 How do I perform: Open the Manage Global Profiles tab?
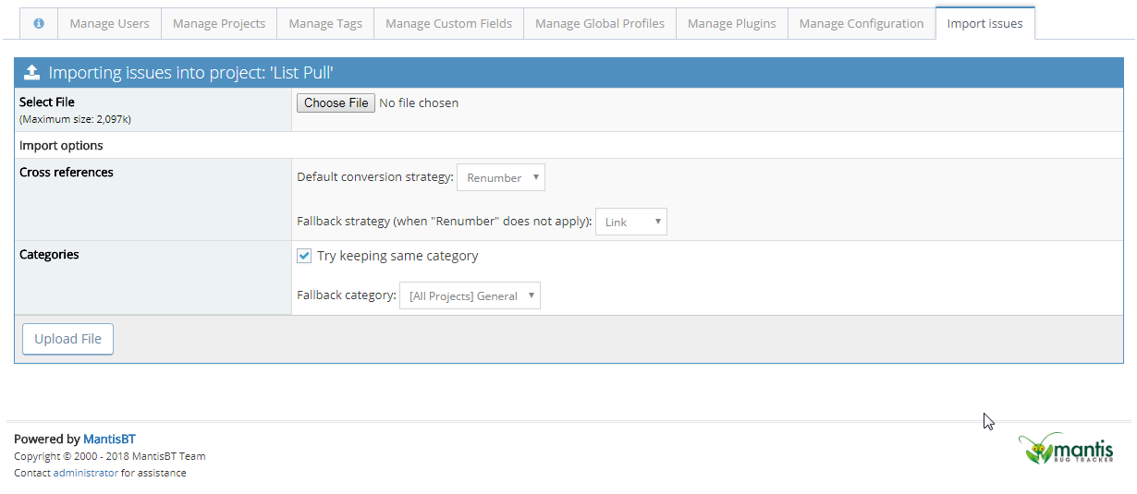[599, 23]
